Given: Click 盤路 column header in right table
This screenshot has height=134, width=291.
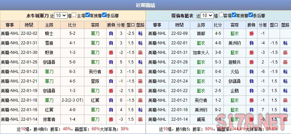Looking at the screenshot, I should [286, 25].
